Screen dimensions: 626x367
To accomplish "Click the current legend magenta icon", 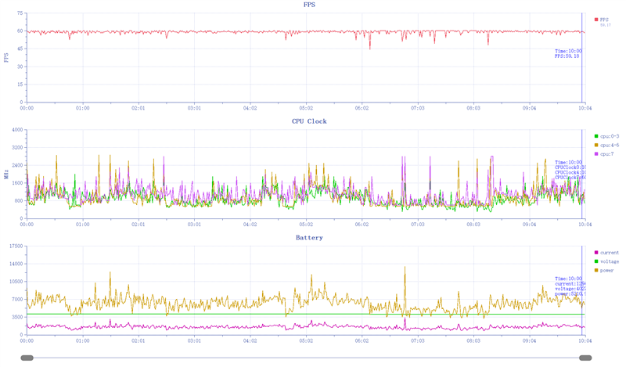I will click(596, 253).
